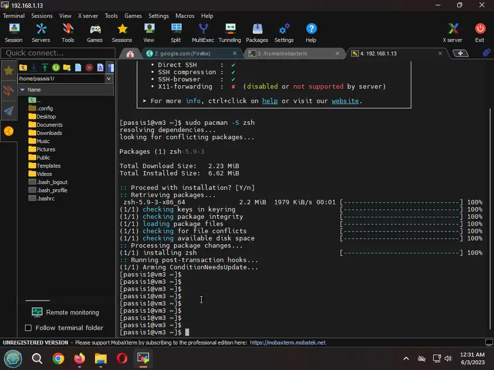Open the mobaxterm.mobatek.net link
Viewport: 494px width, 370px height.
coord(288,343)
